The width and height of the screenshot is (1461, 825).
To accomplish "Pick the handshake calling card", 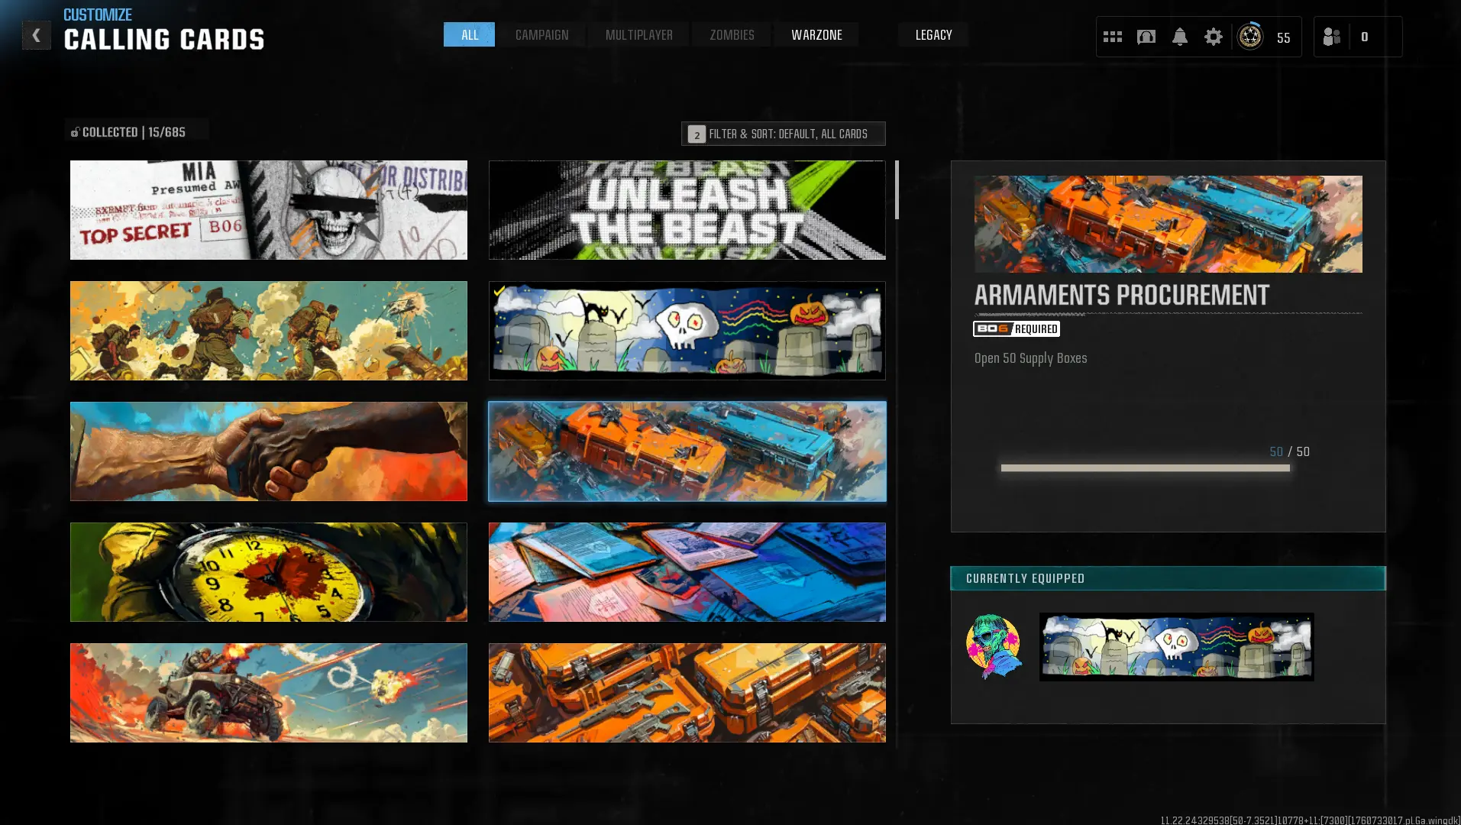I will tap(269, 451).
